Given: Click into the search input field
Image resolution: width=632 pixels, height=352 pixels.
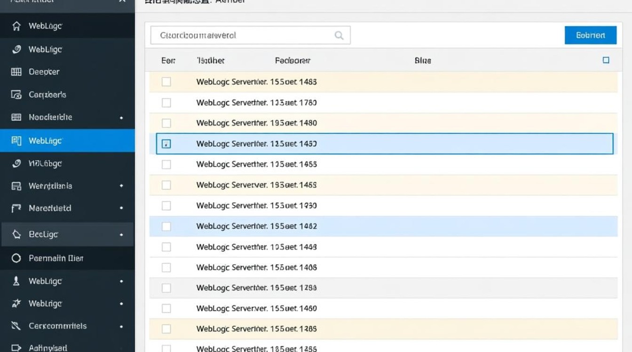Looking at the screenshot, I should pyautogui.click(x=242, y=36).
